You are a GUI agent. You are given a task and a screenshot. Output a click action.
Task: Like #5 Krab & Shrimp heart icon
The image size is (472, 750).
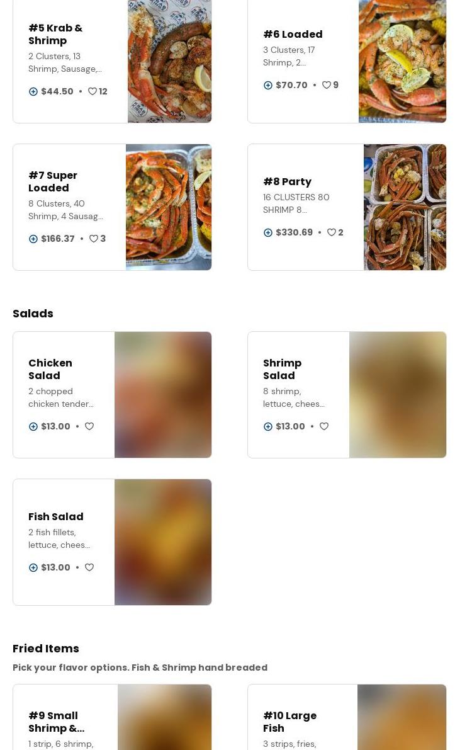tap(93, 91)
